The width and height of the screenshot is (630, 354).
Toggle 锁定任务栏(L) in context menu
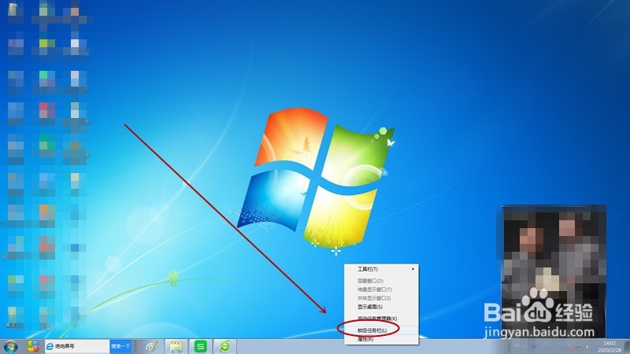coord(381,330)
